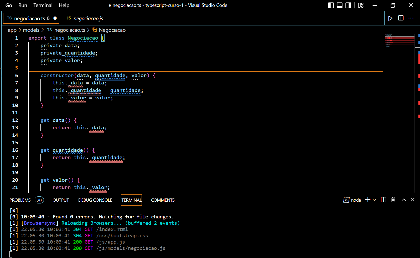420x258 pixels.
Task: Click the models breadcrumb segment
Action: coord(31,30)
